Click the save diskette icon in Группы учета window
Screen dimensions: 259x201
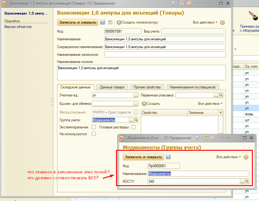(x=168, y=157)
